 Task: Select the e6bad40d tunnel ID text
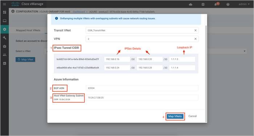pos(78,68)
